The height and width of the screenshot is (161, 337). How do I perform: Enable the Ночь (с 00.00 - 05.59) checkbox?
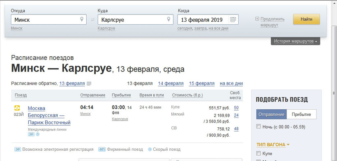coord(259,126)
